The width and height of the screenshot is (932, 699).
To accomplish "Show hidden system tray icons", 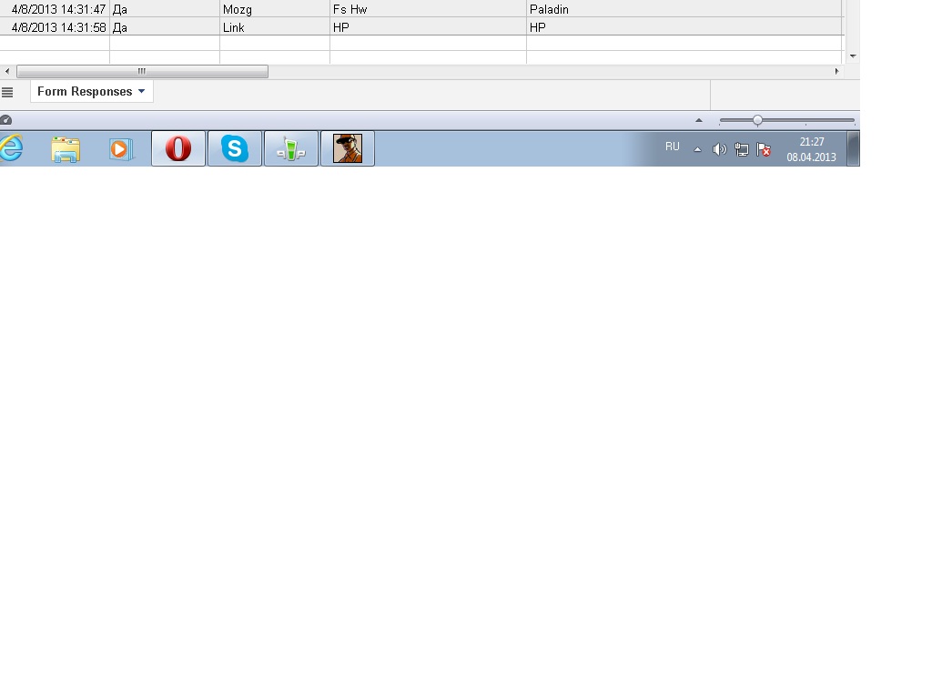I will click(698, 149).
